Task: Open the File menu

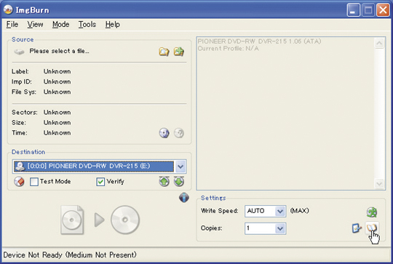Action: 12,24
